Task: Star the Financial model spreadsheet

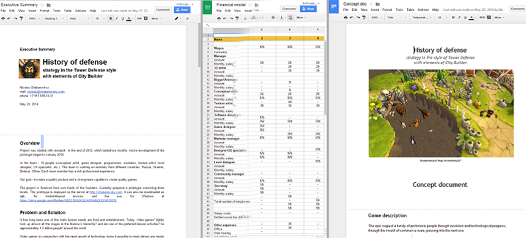Action: pos(250,5)
